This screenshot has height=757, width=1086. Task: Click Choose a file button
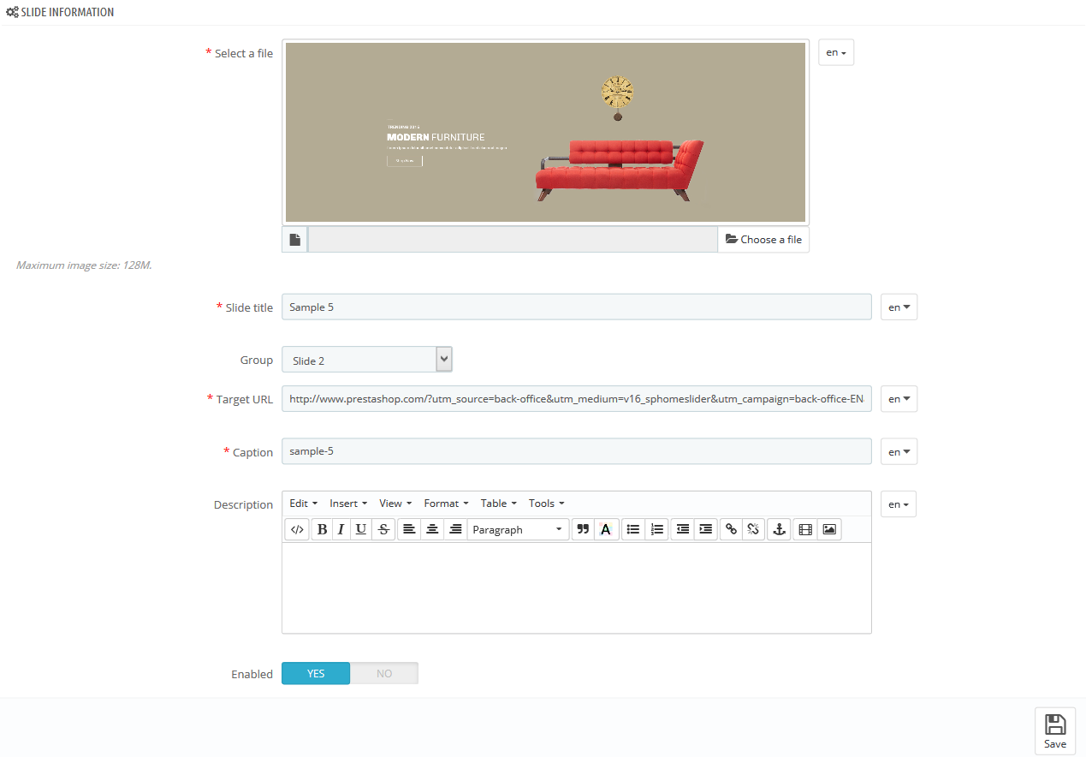[763, 240]
